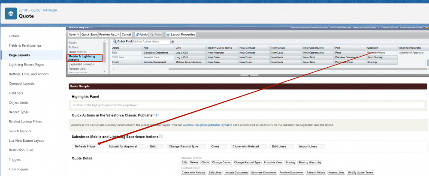This screenshot has width=429, height=176.
Task: Select the Question action in the palette
Action: point(382,48)
